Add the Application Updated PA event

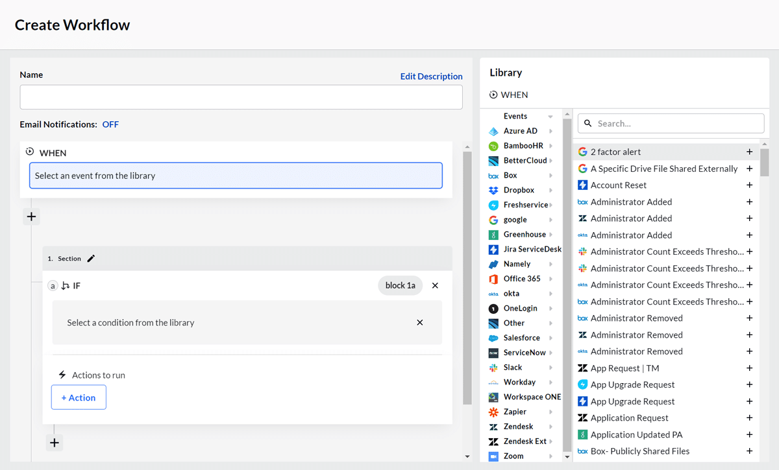(749, 434)
